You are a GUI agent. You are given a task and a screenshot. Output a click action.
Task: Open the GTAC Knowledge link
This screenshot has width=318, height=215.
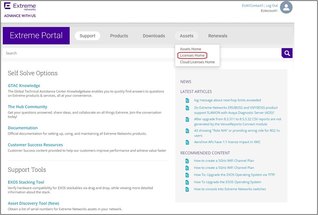coord(24,86)
